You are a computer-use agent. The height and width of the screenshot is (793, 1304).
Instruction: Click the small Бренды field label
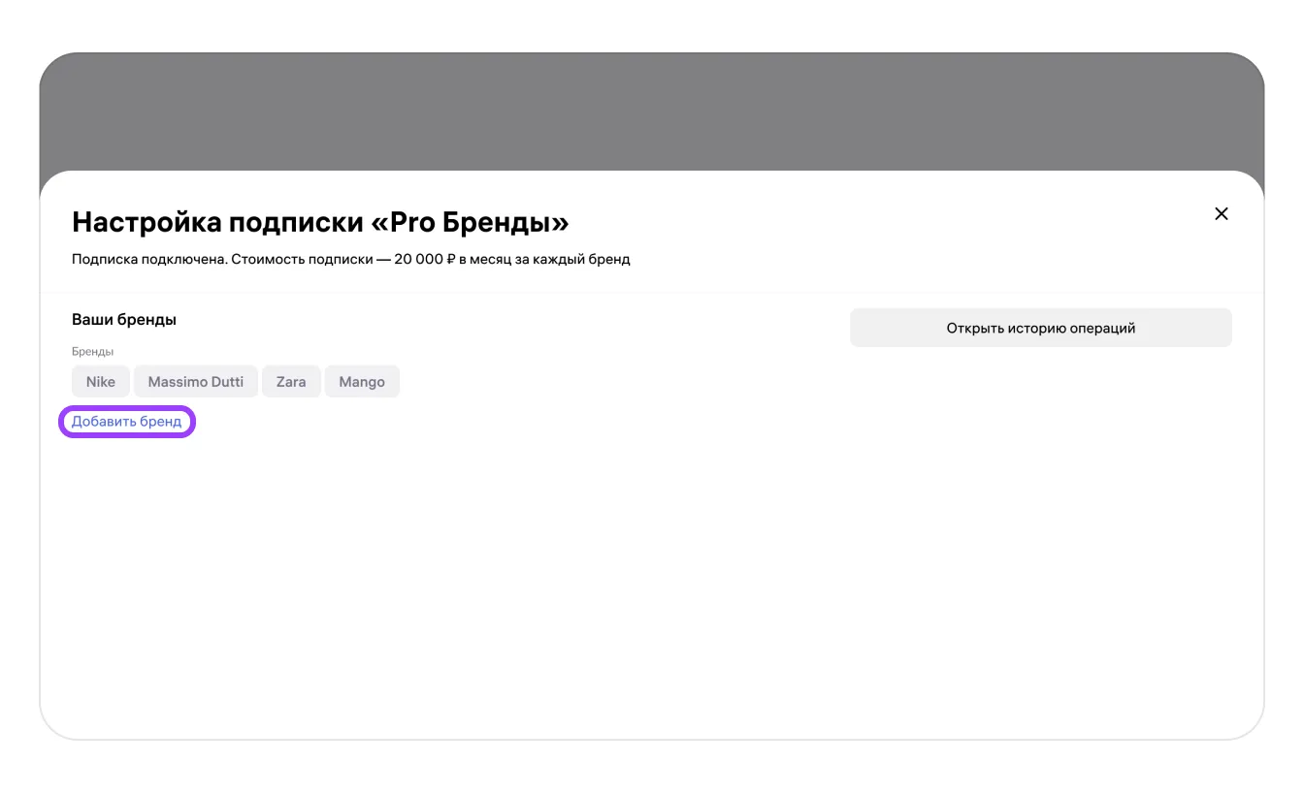93,352
